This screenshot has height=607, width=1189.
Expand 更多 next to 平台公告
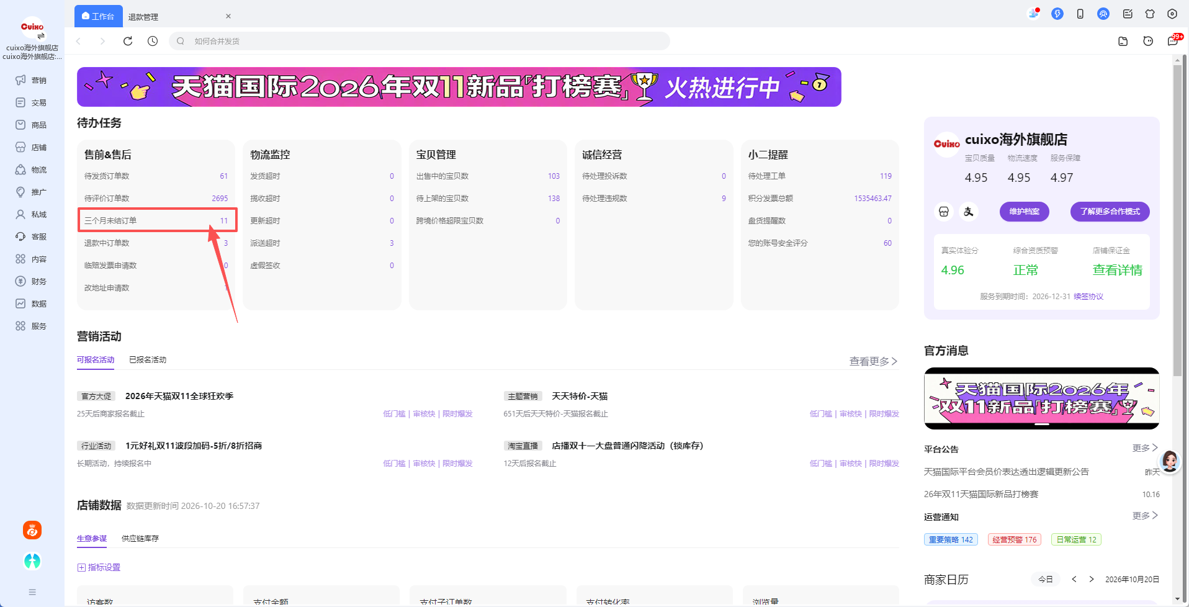click(x=1145, y=448)
